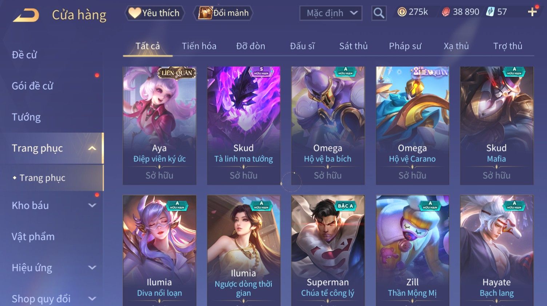
Task: Tap the red gem currency icon
Action: click(446, 12)
